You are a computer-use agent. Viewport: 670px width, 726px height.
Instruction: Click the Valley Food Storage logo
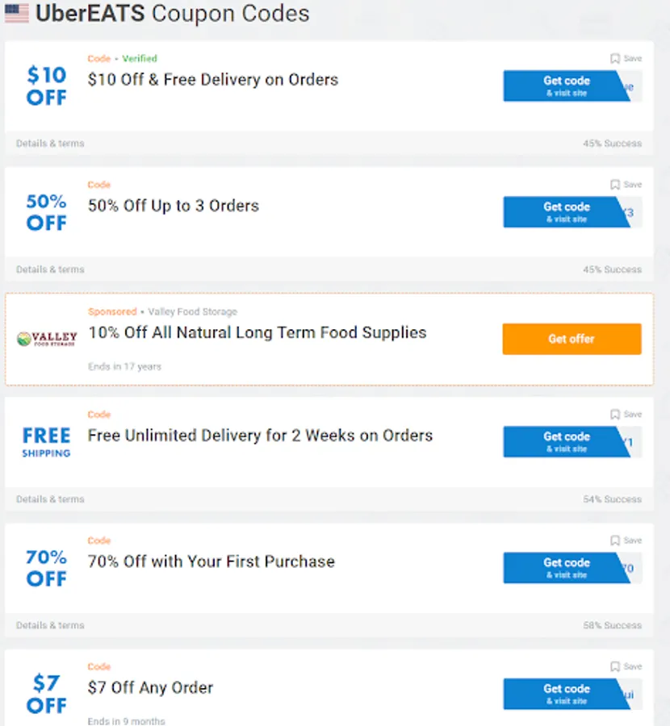point(47,338)
